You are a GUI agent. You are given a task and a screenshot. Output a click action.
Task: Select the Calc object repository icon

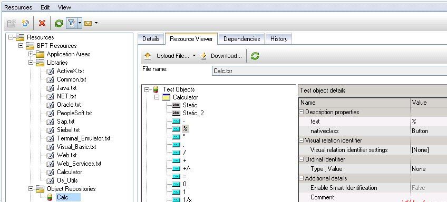pos(50,197)
